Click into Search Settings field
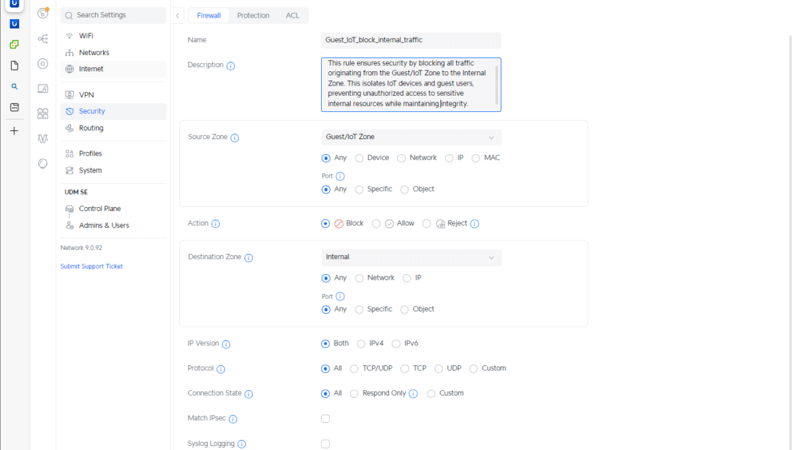 (113, 15)
